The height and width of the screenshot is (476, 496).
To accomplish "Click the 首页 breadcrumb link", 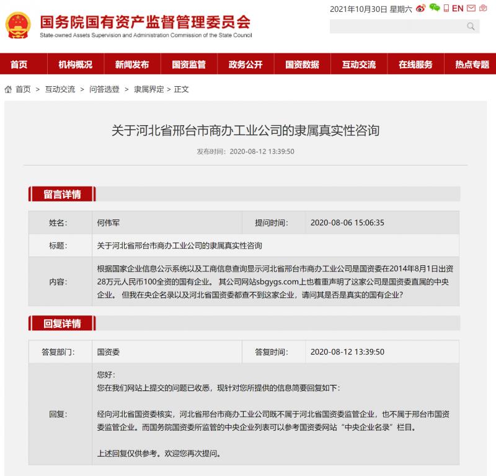I will [23, 89].
